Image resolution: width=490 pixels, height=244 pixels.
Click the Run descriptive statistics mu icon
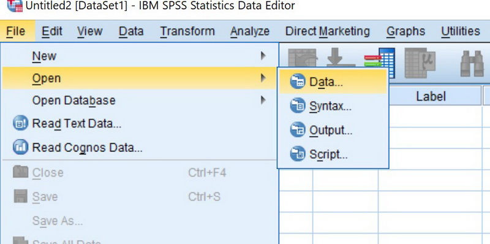pyautogui.click(x=420, y=63)
